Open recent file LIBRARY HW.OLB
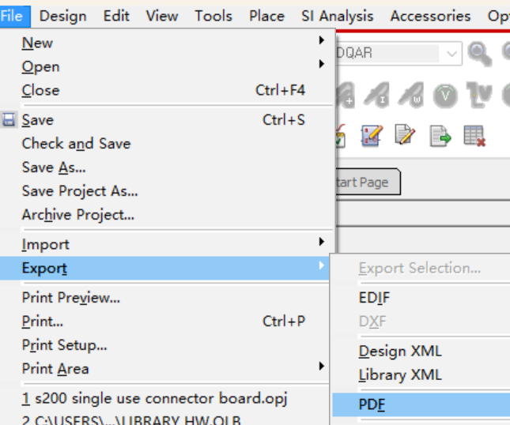Image resolution: width=510 pixels, height=425 pixels. click(164, 419)
